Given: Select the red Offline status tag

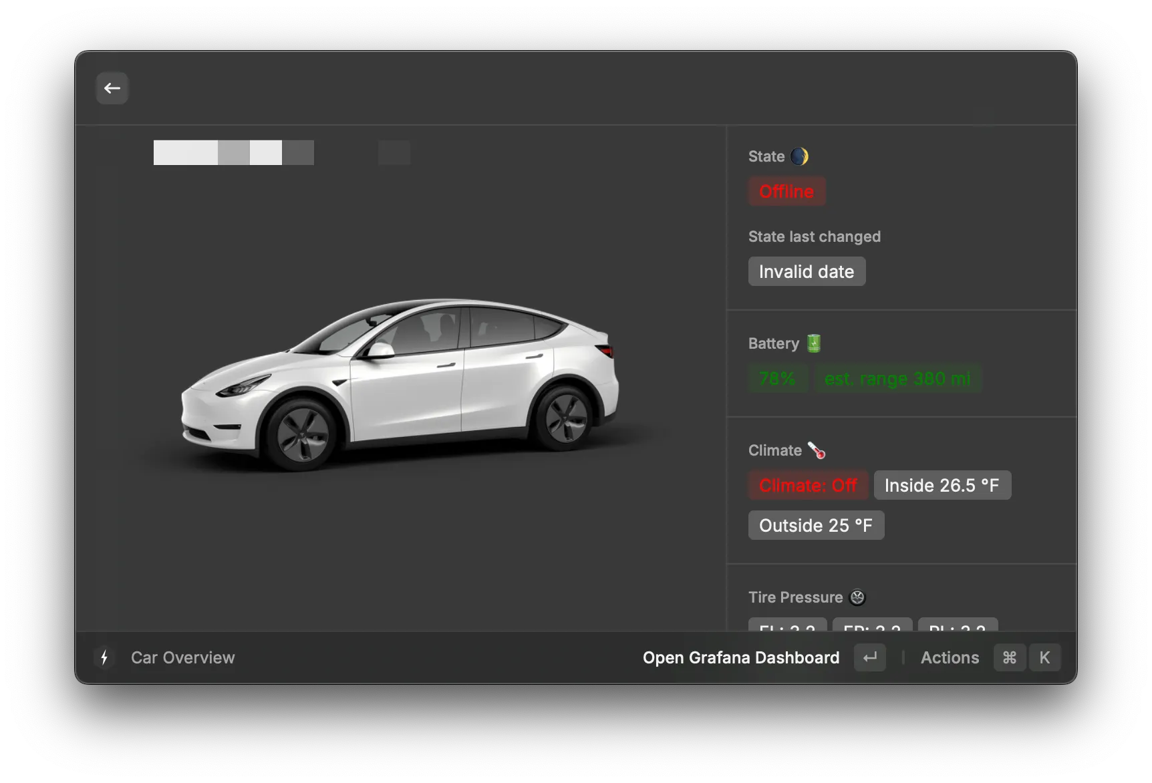Looking at the screenshot, I should 786,192.
